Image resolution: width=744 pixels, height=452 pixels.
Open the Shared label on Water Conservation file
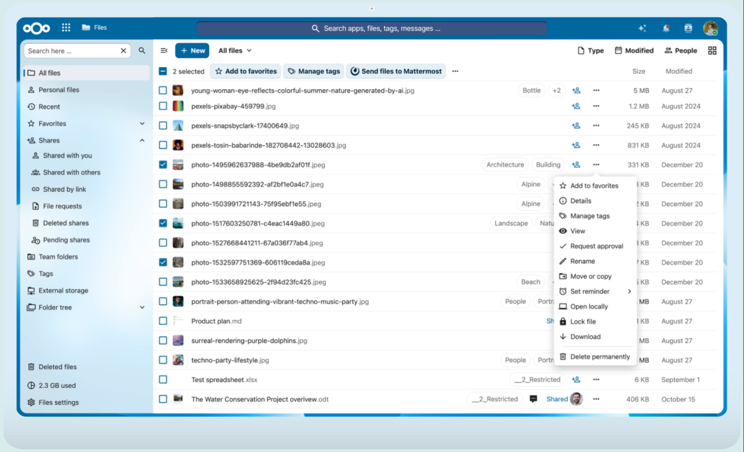click(557, 399)
